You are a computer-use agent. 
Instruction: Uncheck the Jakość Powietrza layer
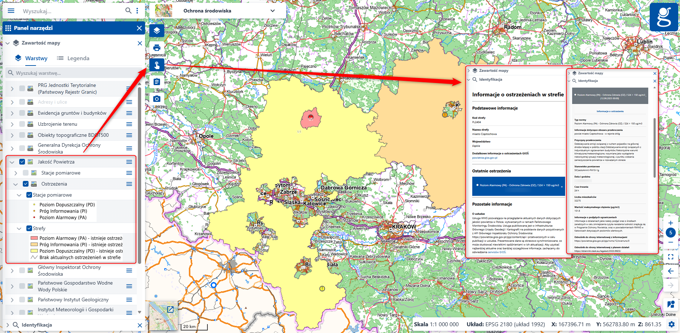pyautogui.click(x=22, y=162)
